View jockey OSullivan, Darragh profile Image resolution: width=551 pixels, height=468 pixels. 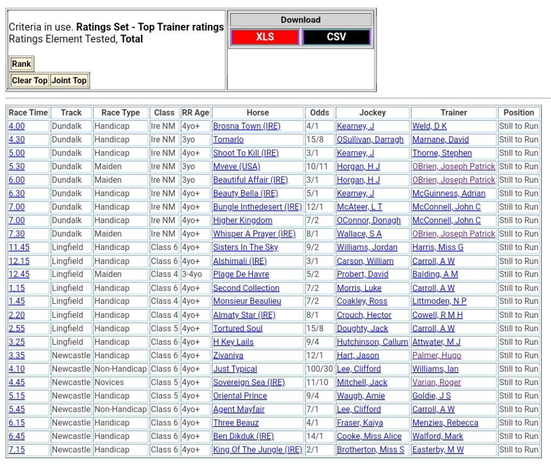[370, 140]
